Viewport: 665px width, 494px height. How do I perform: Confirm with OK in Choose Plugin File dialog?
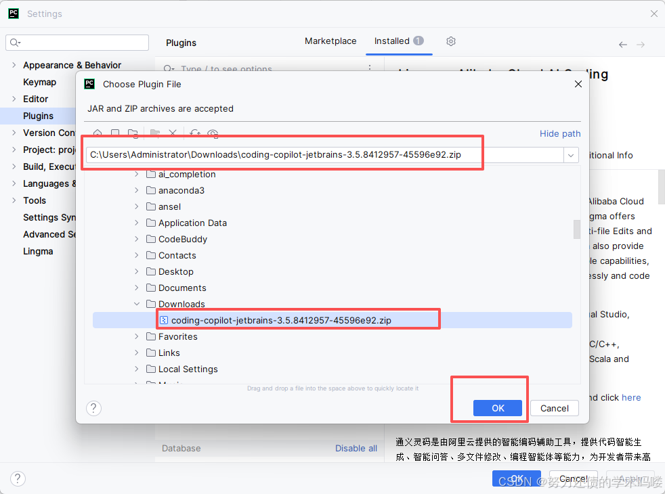point(498,408)
